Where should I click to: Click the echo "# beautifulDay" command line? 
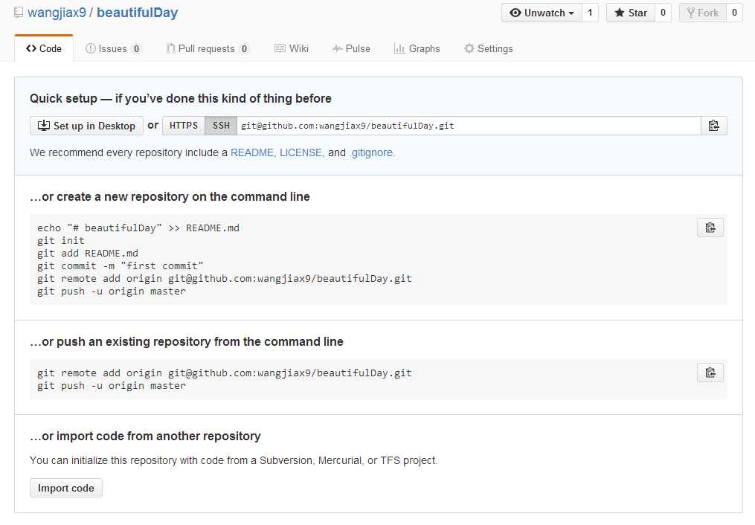pyautogui.click(x=138, y=228)
